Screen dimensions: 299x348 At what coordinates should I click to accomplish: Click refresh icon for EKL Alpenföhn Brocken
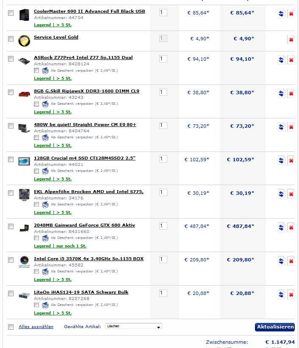pyautogui.click(x=281, y=194)
